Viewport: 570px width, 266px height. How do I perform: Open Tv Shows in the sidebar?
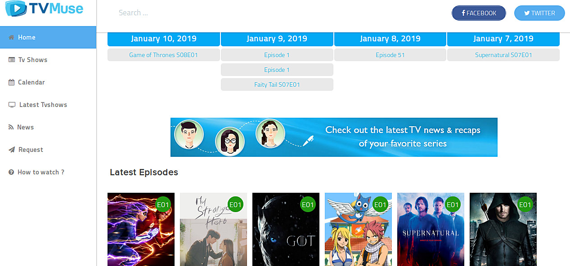pos(48,60)
